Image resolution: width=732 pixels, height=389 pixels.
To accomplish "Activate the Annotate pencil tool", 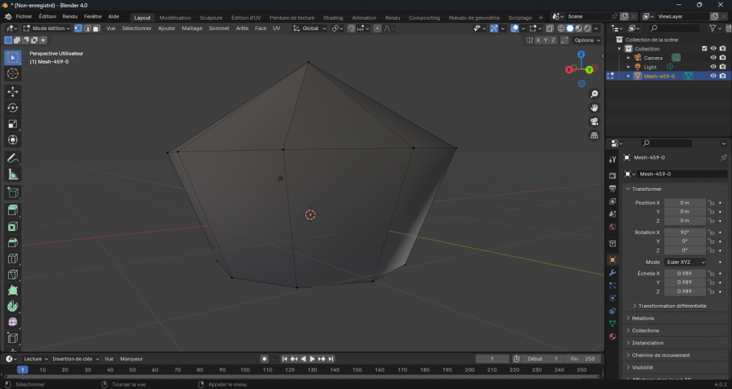I will click(x=12, y=159).
